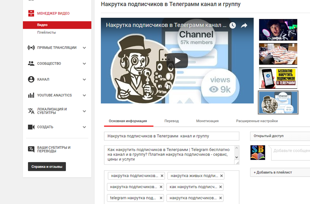Select Видео in the sidebar
Image resolution: width=310 pixels, height=204 pixels.
point(57,25)
